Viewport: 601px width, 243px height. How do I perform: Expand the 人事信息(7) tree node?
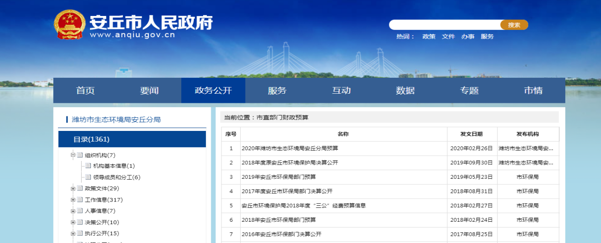(x=73, y=211)
